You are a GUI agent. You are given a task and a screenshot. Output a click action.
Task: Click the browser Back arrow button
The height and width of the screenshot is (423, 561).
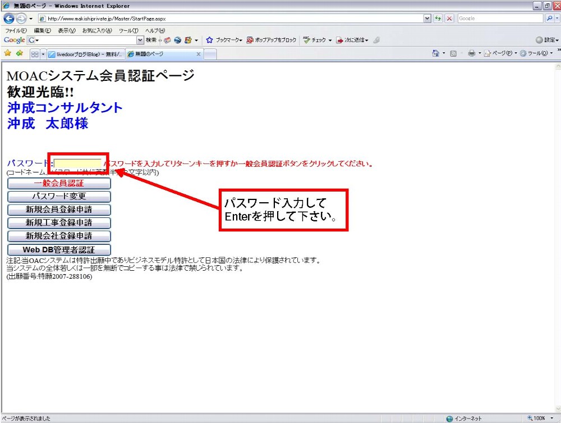pyautogui.click(x=9, y=18)
